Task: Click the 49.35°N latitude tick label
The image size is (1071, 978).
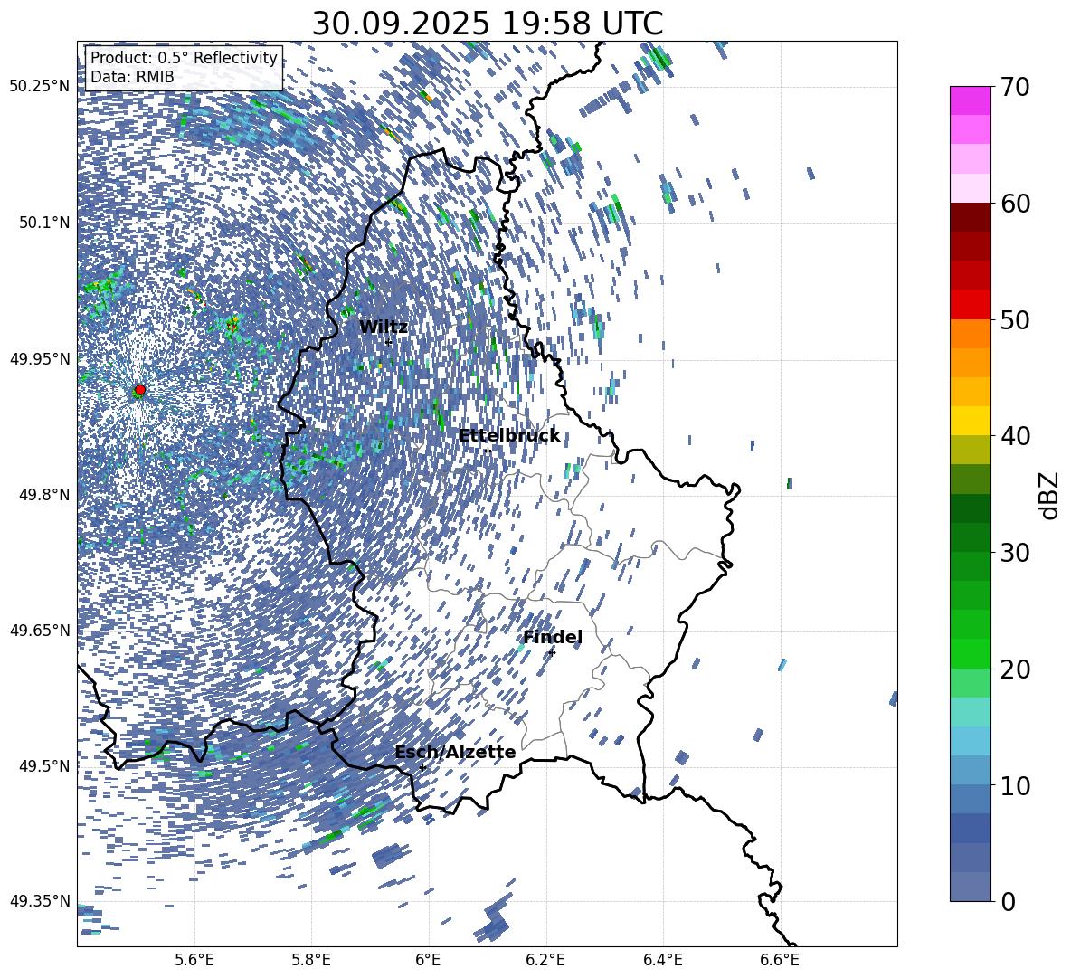Action: tap(40, 901)
